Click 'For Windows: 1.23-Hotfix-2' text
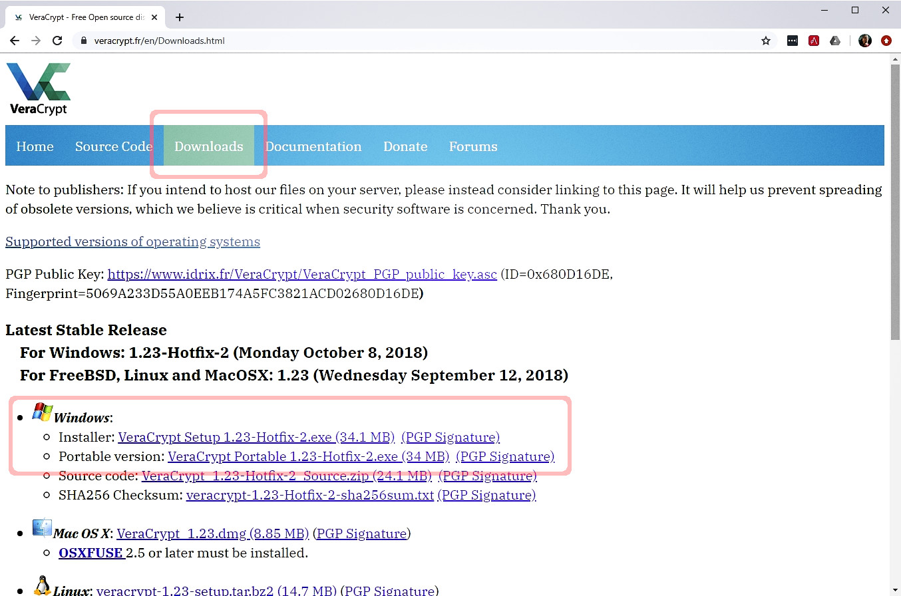901x596 pixels. [x=224, y=352]
